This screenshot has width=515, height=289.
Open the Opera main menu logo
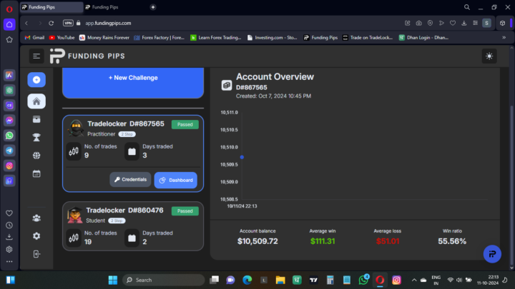tap(9, 9)
